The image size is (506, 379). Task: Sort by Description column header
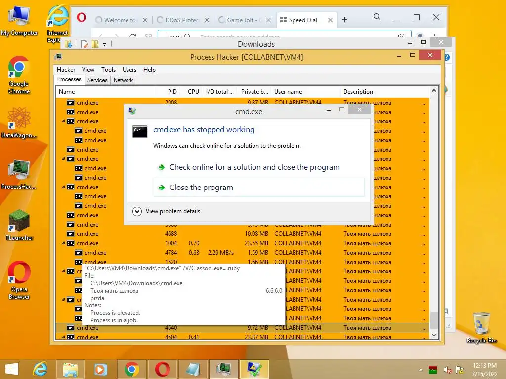[x=384, y=91]
